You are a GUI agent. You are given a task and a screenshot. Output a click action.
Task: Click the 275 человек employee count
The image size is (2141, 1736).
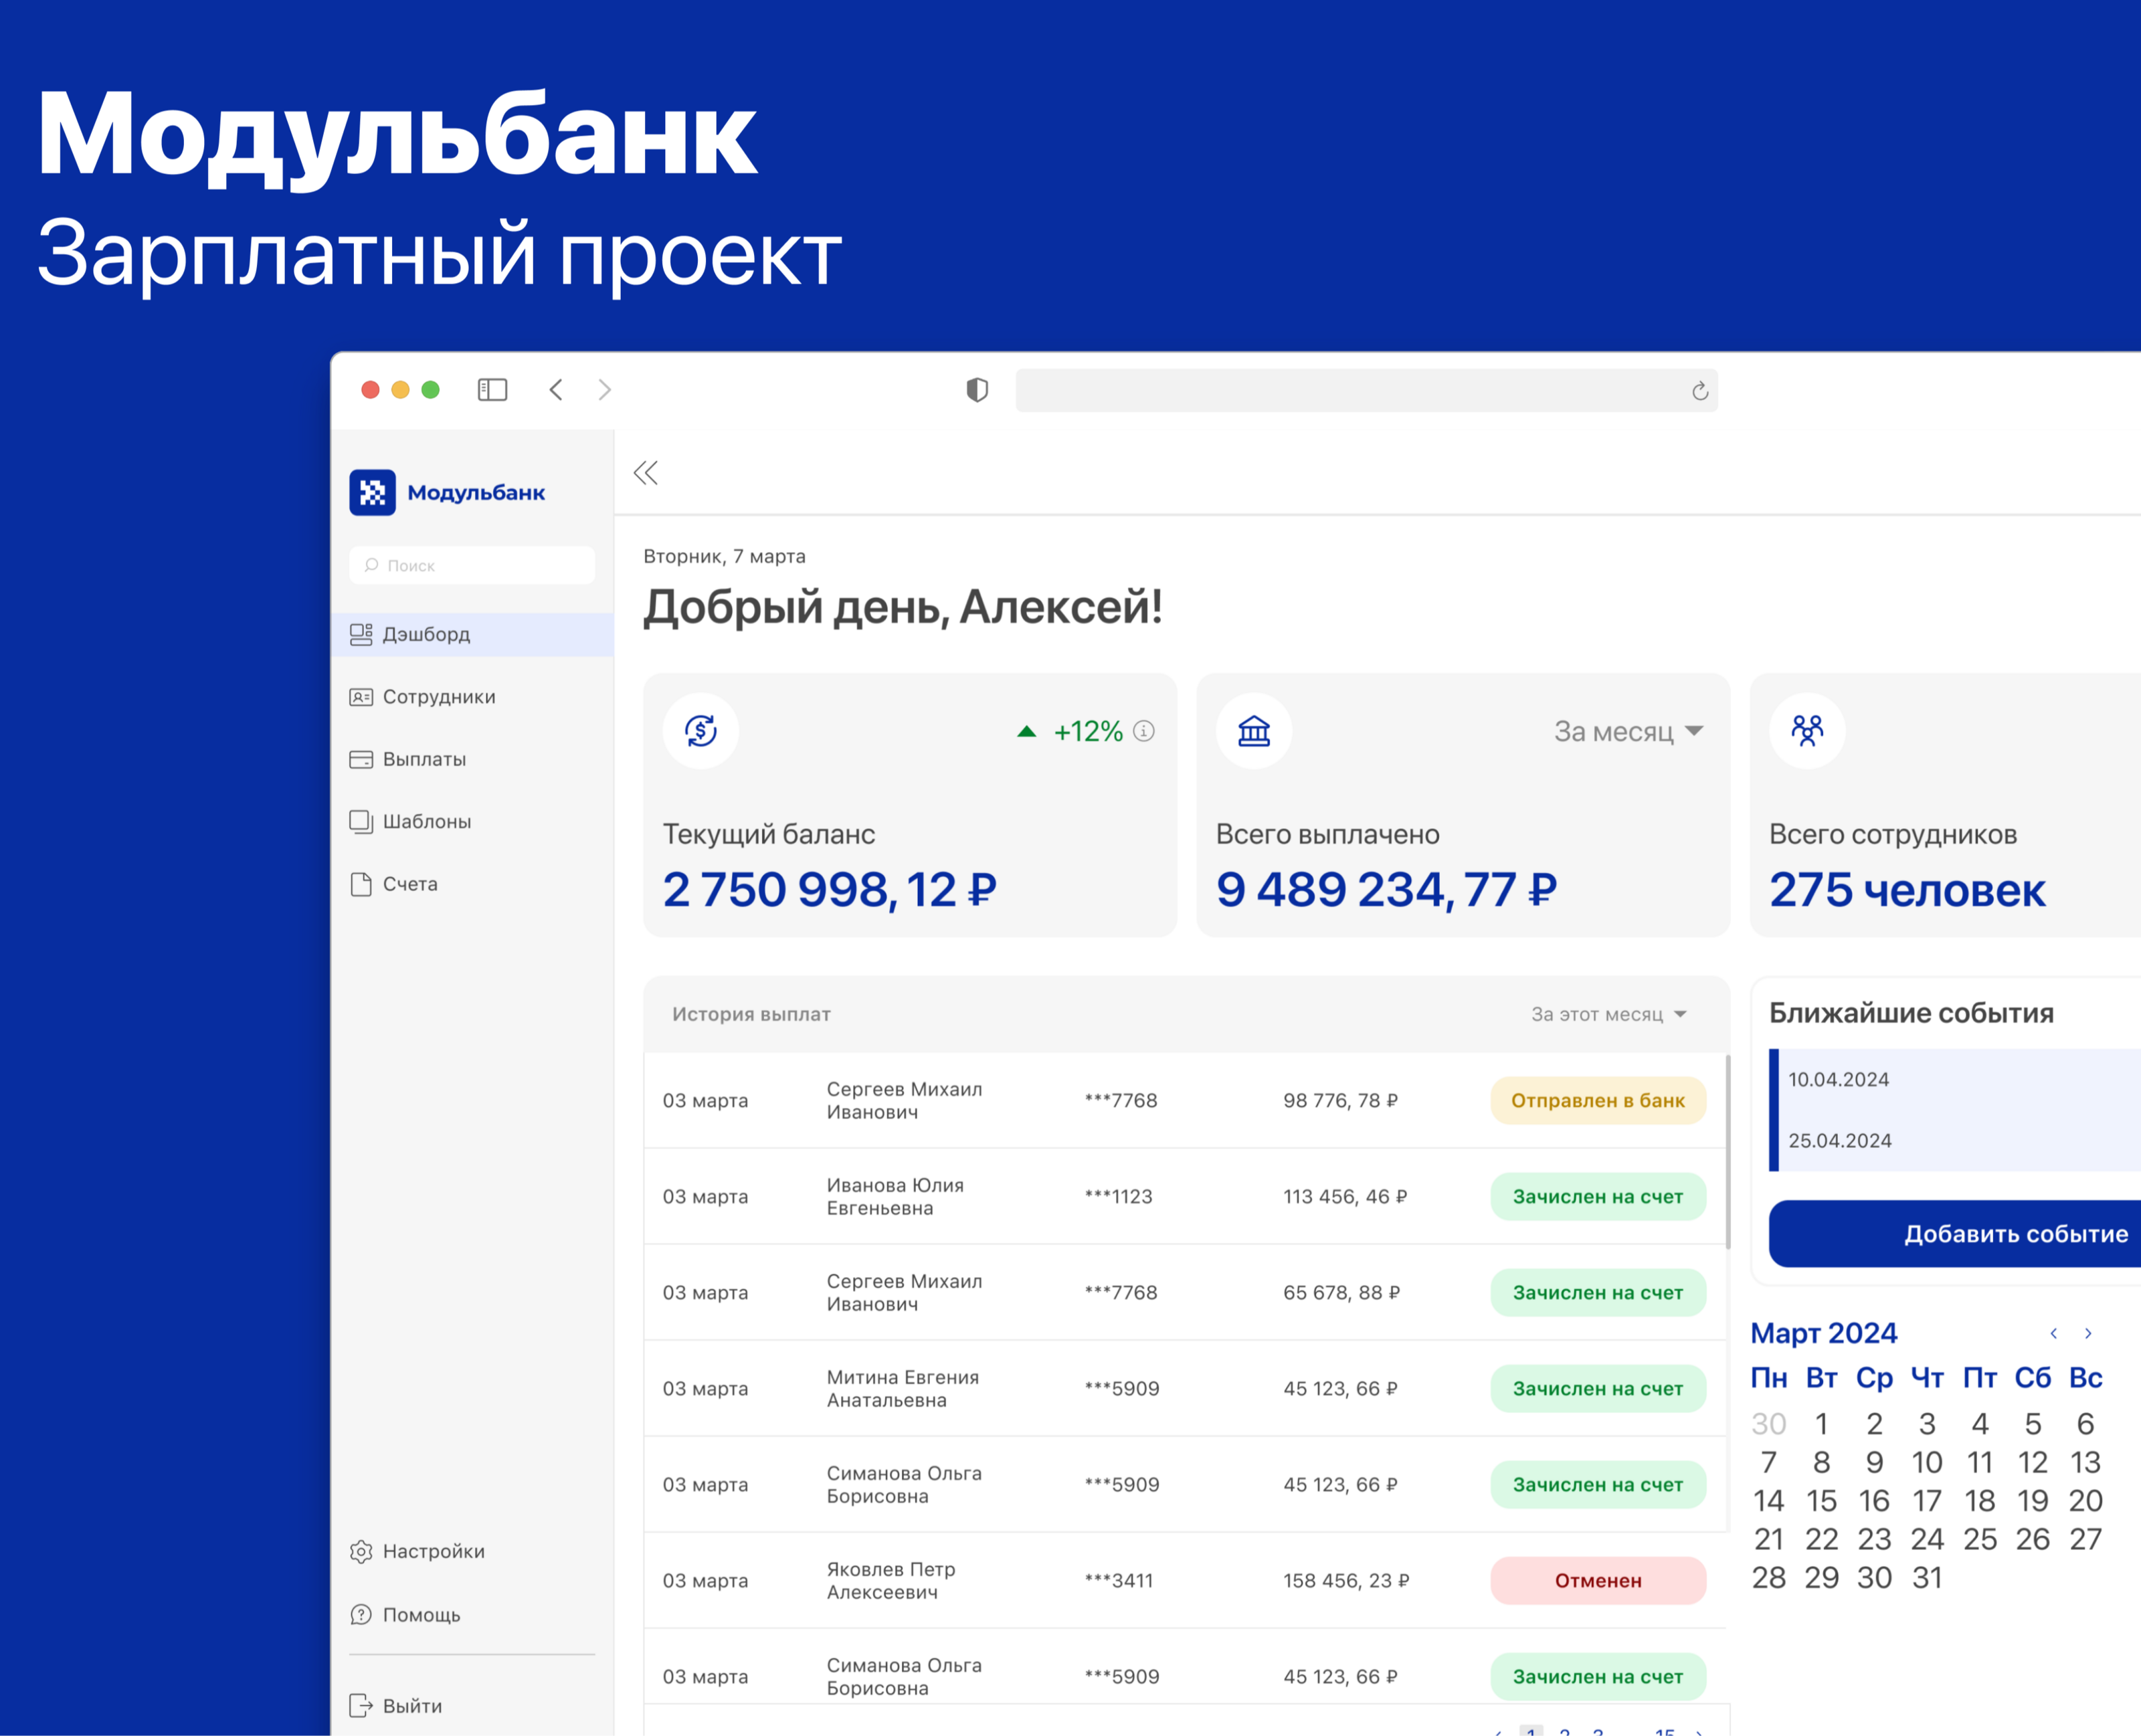tap(1907, 890)
